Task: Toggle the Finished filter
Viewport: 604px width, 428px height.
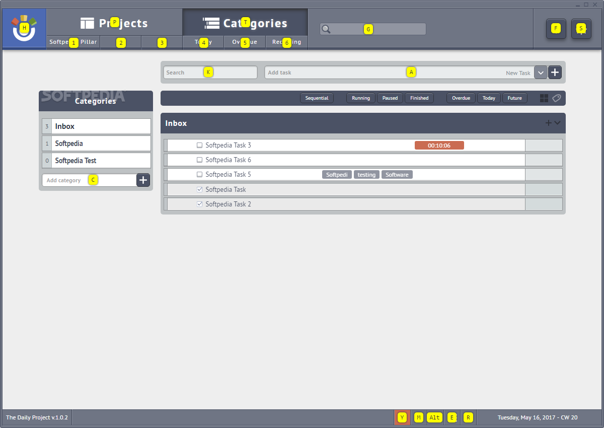Action: click(x=419, y=98)
